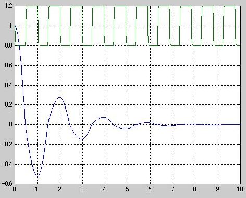Click the x-axis tick label 9

tap(218, 189)
